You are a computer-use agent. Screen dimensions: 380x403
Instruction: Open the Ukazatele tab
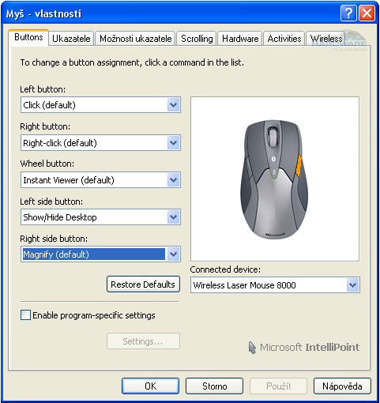coord(71,39)
